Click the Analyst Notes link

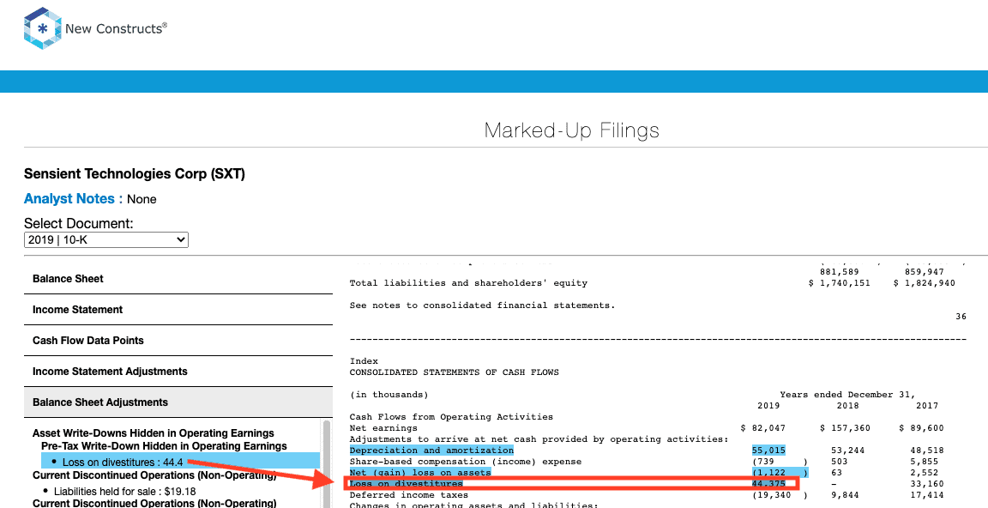(x=73, y=198)
